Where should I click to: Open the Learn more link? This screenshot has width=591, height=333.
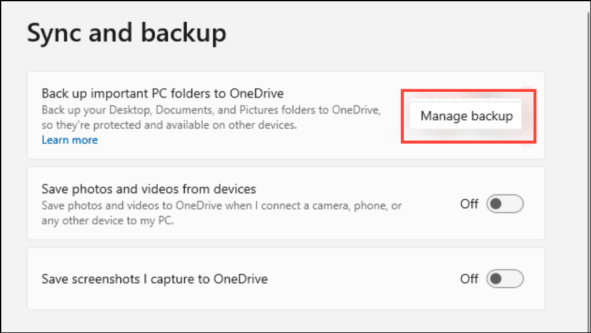click(69, 140)
